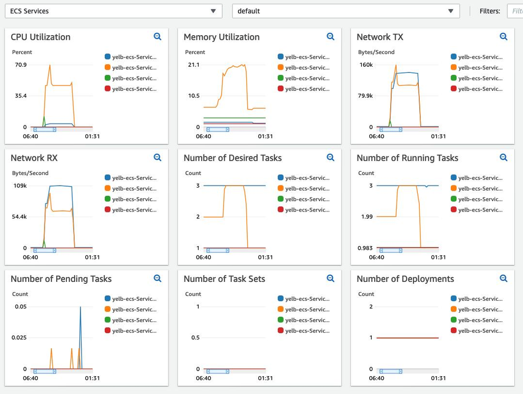Click the Network TX time range slider
The height and width of the screenshot is (394, 523).
(391, 129)
